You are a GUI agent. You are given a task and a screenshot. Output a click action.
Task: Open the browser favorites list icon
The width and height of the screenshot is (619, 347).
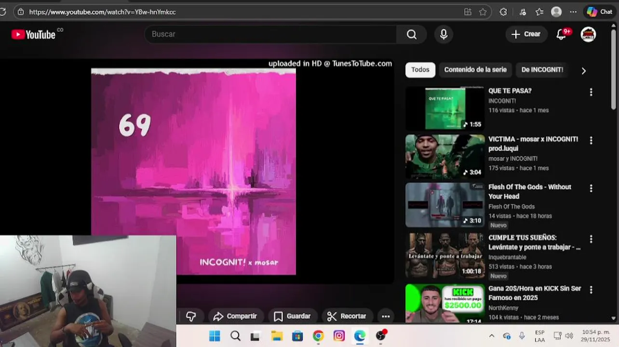539,12
